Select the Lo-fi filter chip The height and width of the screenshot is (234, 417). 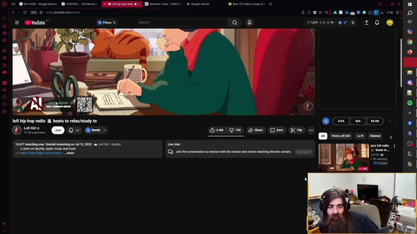[360, 136]
